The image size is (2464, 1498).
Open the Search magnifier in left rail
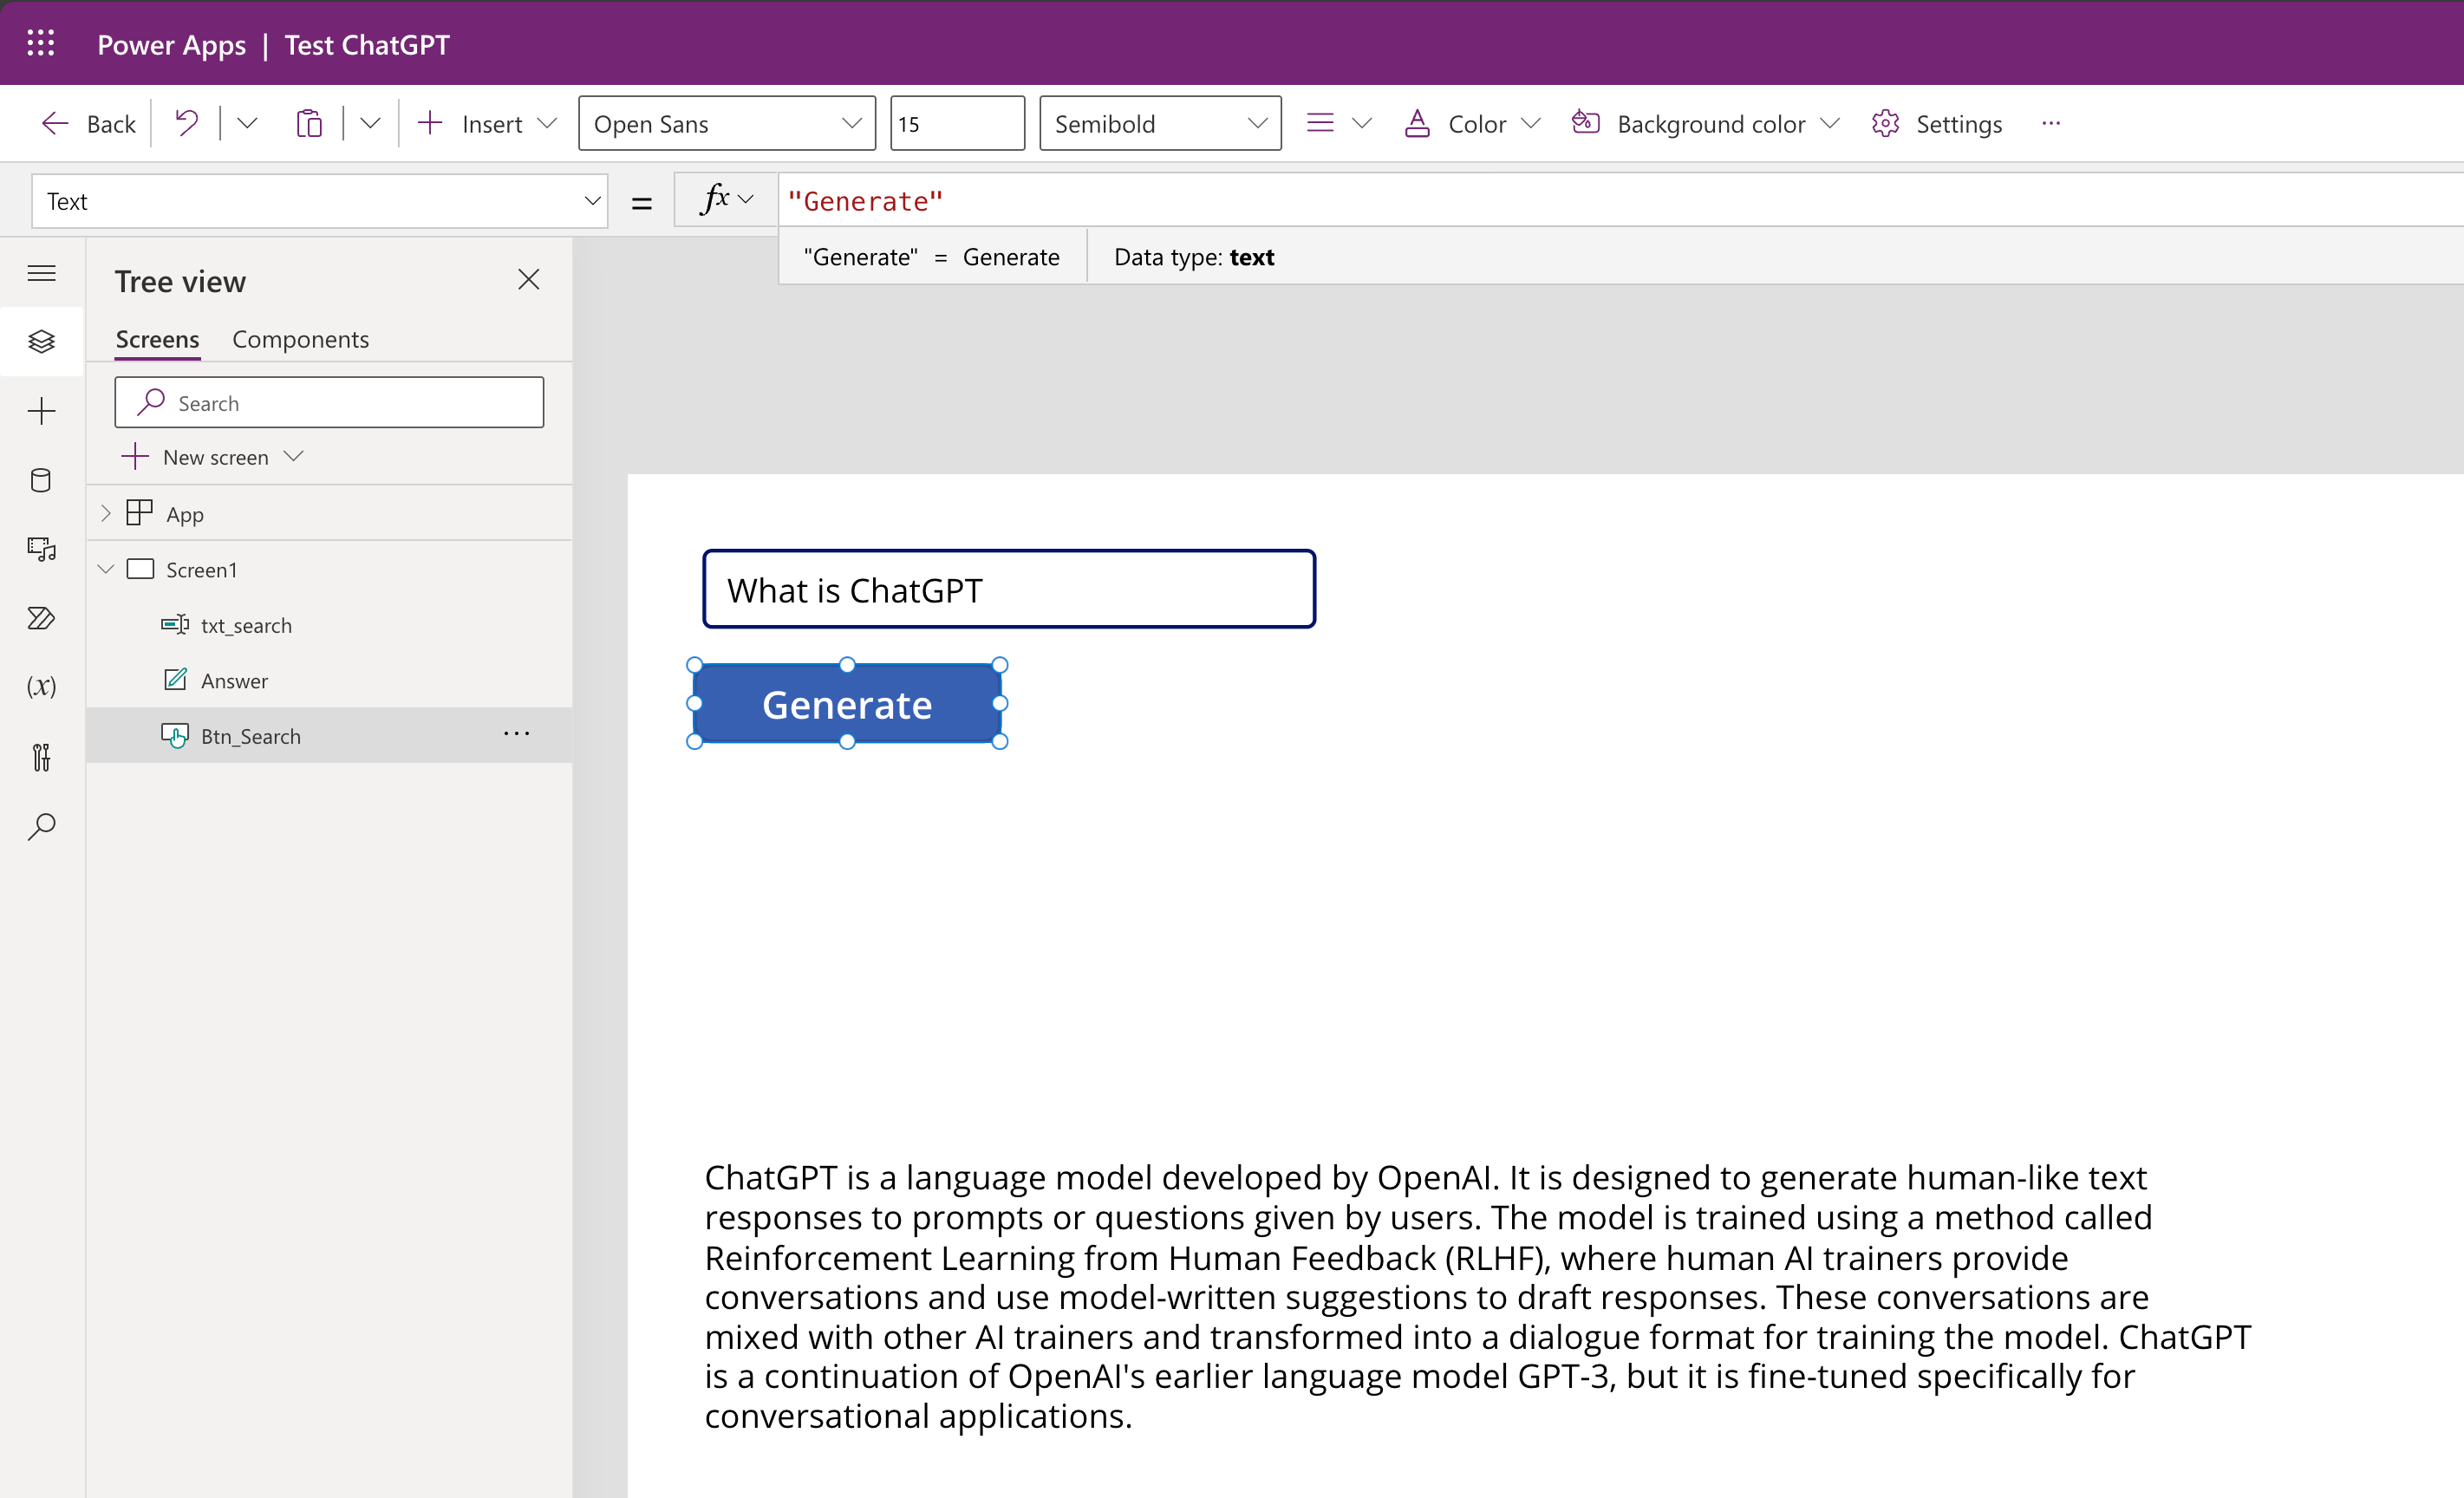[41, 826]
